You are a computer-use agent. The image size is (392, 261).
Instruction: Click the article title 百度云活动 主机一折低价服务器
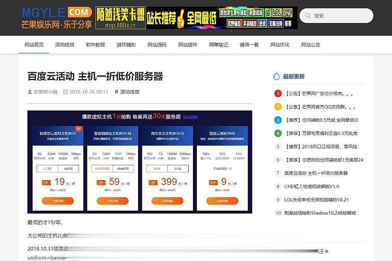click(95, 77)
